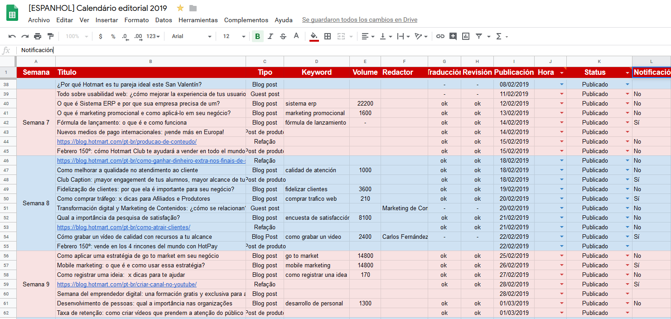Insert chart using the chart icon
Viewport: 671px width, 319px height.
pos(466,36)
